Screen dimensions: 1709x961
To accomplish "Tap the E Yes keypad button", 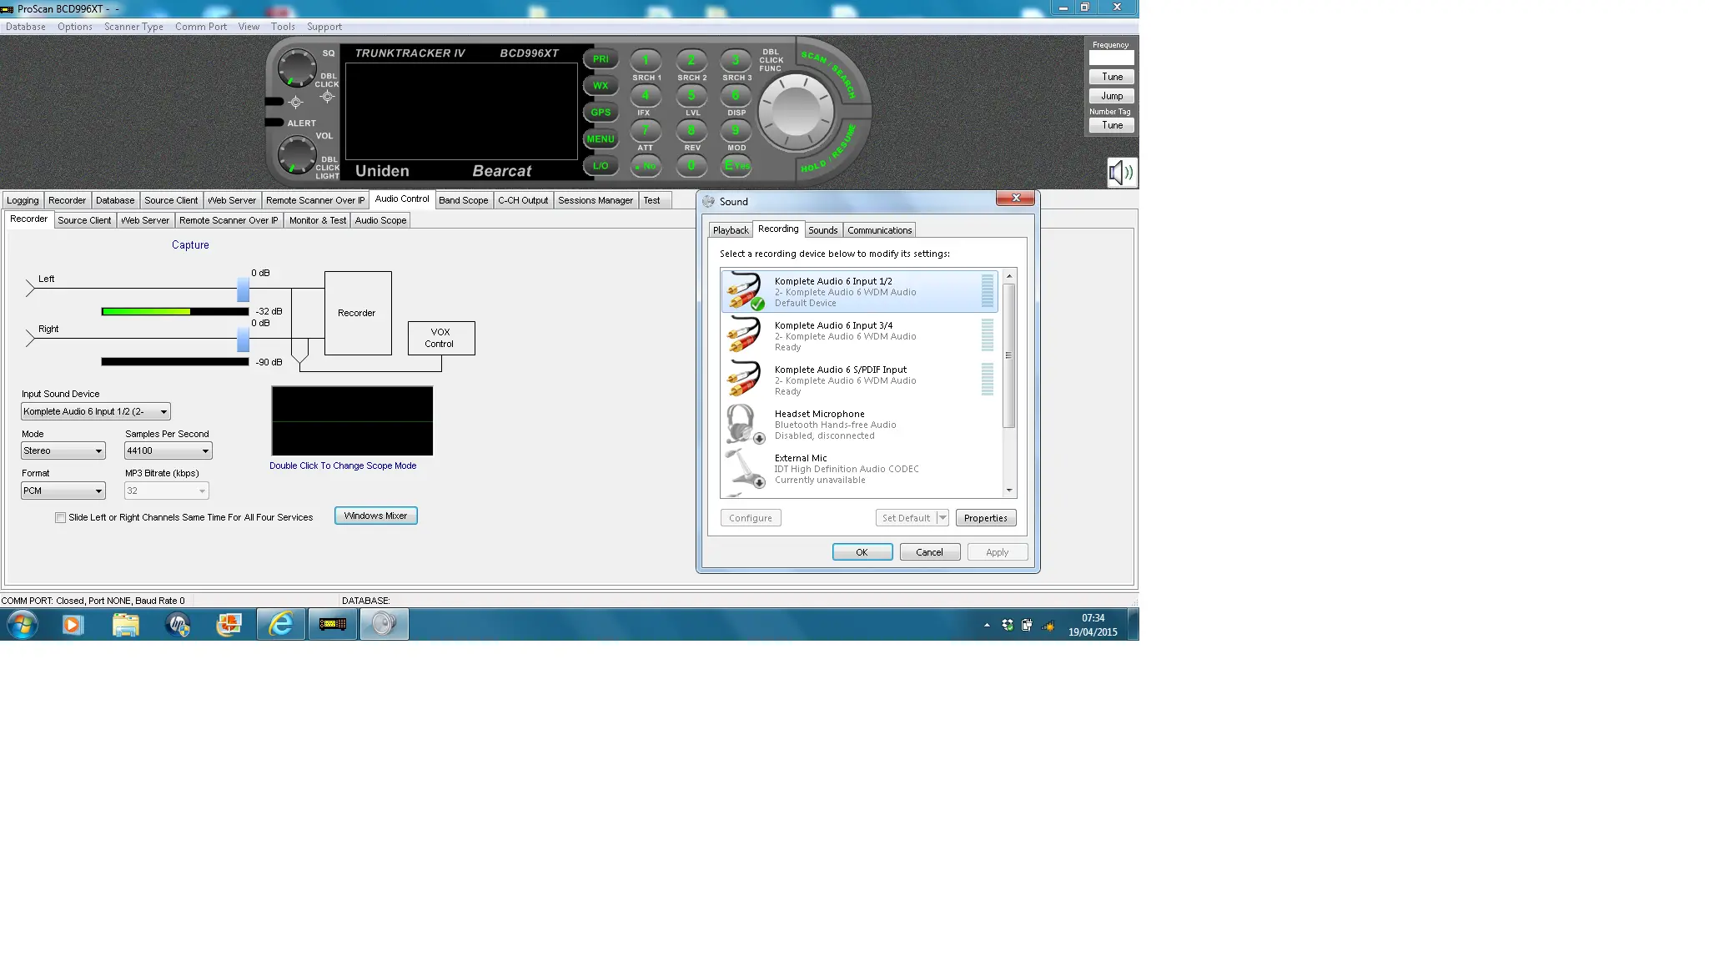I will point(736,166).
